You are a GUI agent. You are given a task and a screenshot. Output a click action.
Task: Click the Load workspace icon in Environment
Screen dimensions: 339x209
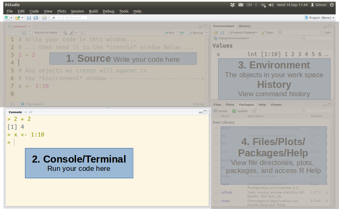click(216, 32)
